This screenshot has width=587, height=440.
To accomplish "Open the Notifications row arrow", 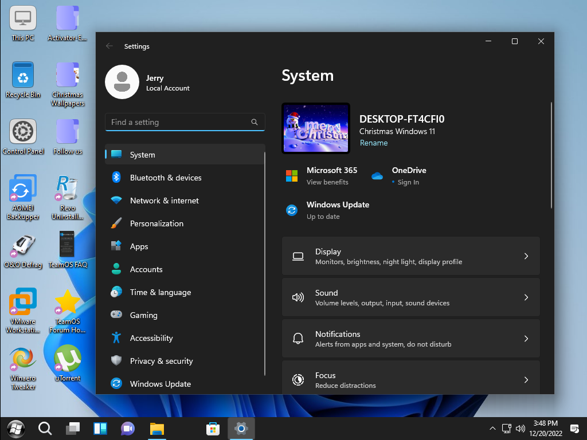I will (x=526, y=339).
